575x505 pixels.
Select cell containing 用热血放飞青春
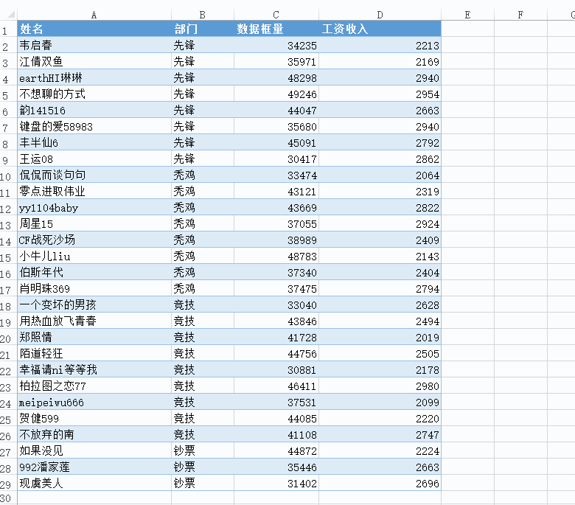94,321
